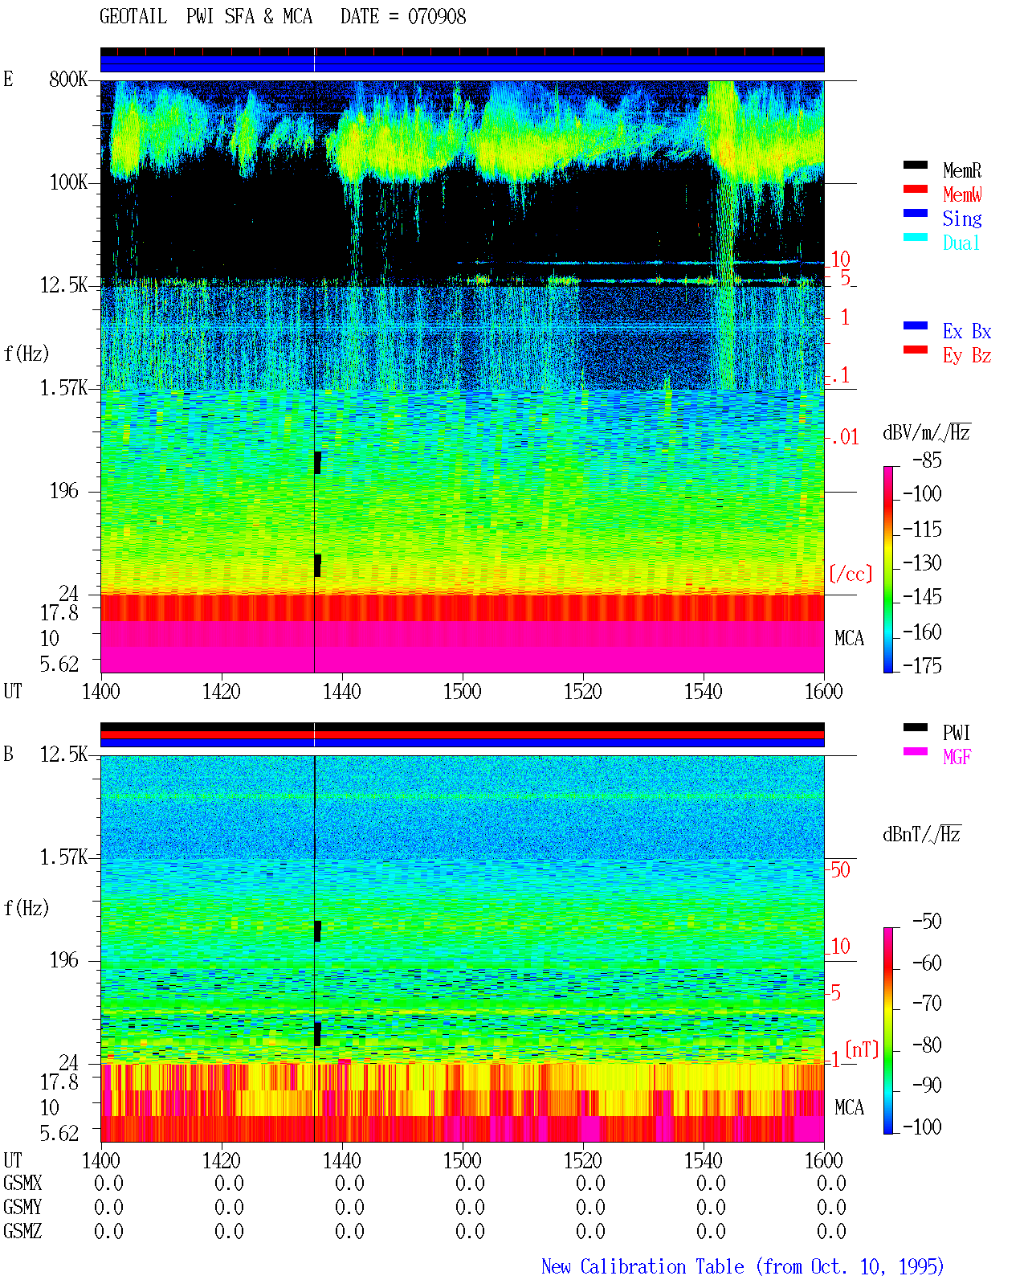This screenshot has width=1028, height=1280.
Task: Click the blue mode bar above the E panel
Action: coord(462,63)
